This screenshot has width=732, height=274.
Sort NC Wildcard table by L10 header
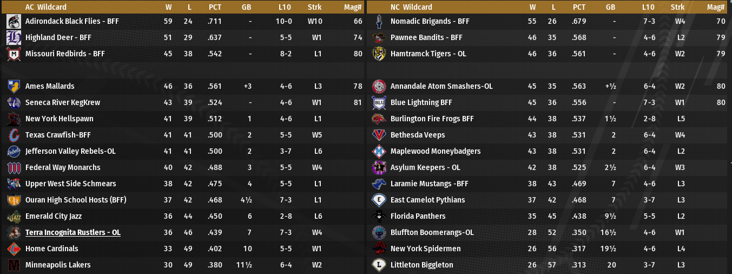(648, 8)
